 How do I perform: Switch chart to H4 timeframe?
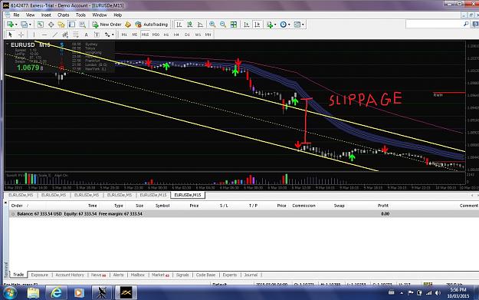[x=176, y=35]
